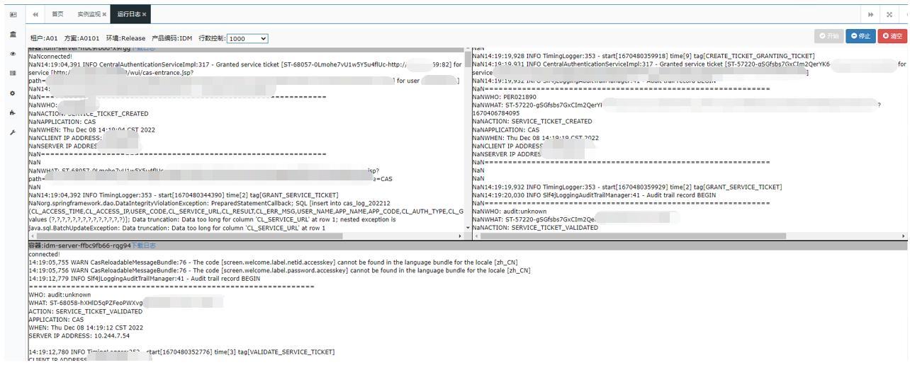This screenshot has height=365, width=910.
Task: Download log for container idm-server-ffbc9fb66-rqg94
Action: [143, 245]
